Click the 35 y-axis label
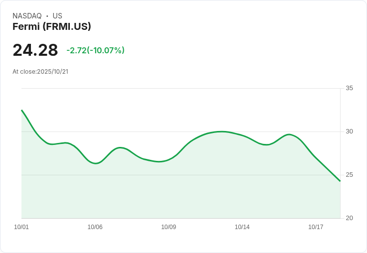Image resolution: width=367 pixels, height=253 pixels. [x=349, y=88]
